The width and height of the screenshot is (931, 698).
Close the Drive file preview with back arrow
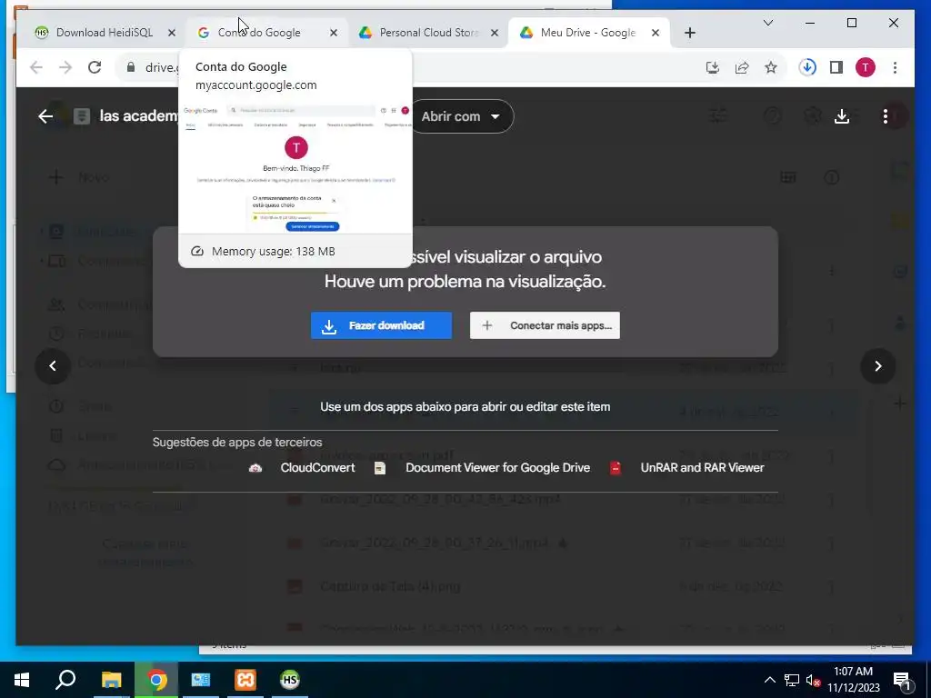point(45,116)
